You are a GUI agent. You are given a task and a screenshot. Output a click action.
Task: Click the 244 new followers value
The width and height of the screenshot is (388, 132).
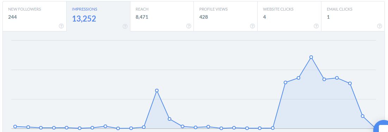[12, 17]
